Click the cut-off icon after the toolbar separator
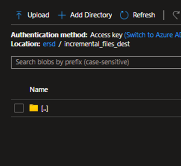The width and height of the screenshot is (181, 166). 177,15
